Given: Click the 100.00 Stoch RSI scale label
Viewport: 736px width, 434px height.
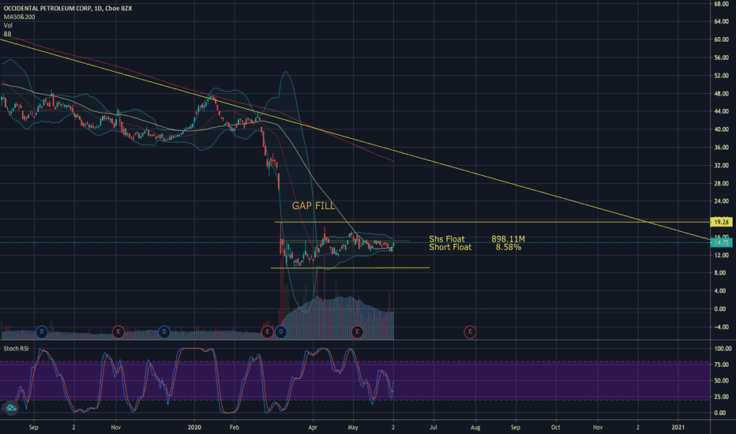Looking at the screenshot, I should [x=723, y=349].
